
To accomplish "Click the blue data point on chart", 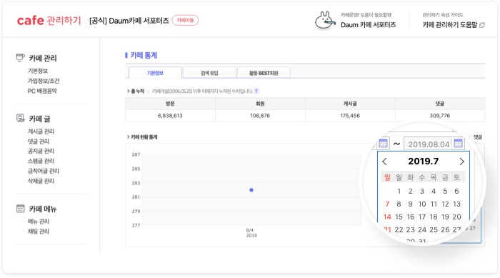I will pyautogui.click(x=251, y=190).
